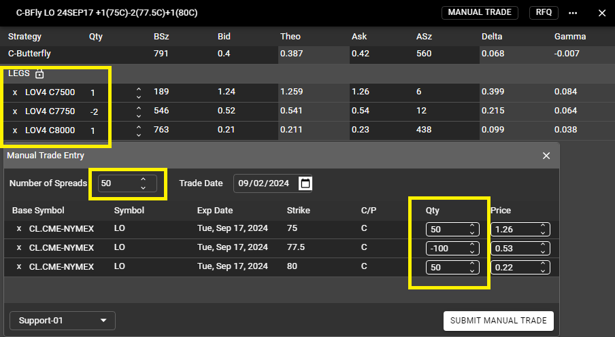The width and height of the screenshot is (615, 337).
Task: Close the Manual Trade Entry panel
Action: tap(546, 156)
